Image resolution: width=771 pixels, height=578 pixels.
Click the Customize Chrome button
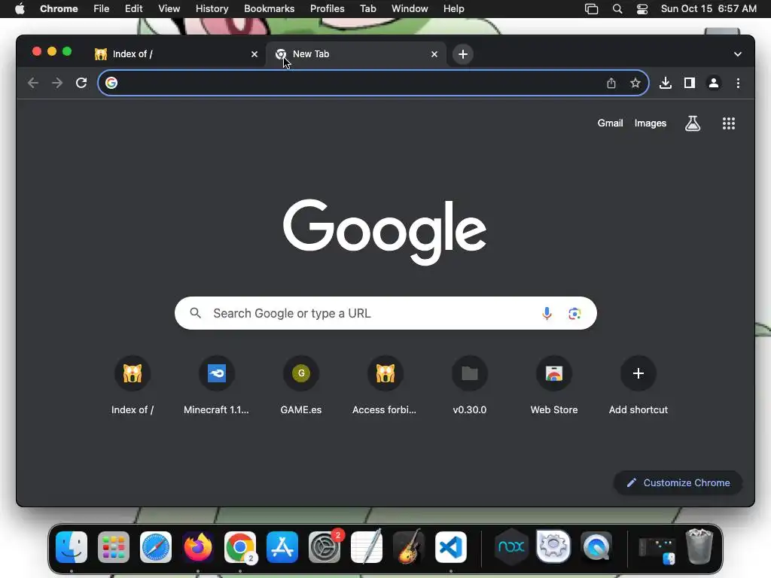click(x=678, y=483)
